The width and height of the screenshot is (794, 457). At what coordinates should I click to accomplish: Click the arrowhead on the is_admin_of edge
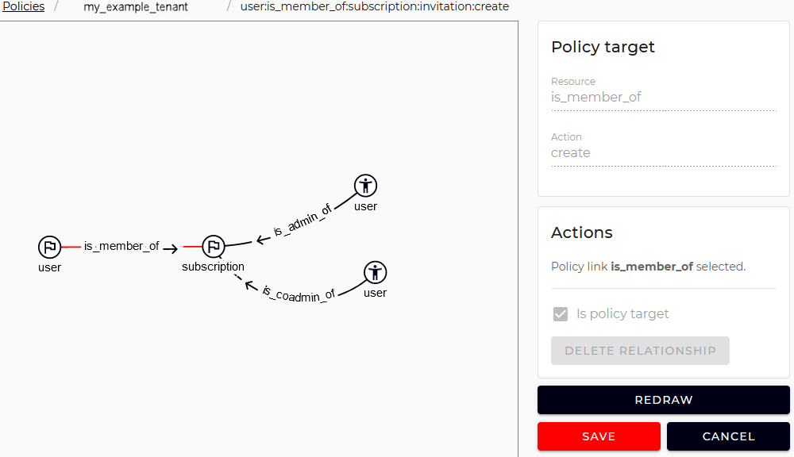click(x=260, y=238)
